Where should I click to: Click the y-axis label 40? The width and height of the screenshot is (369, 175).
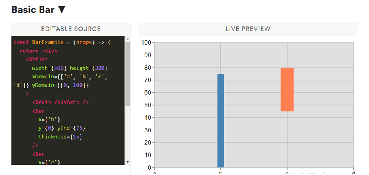click(147, 118)
